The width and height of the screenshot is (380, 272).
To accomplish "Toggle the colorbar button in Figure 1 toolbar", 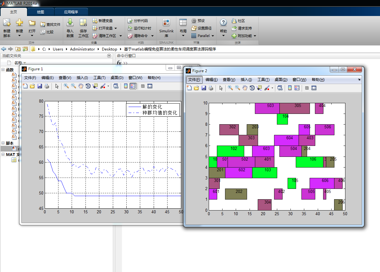I will 126,86.
